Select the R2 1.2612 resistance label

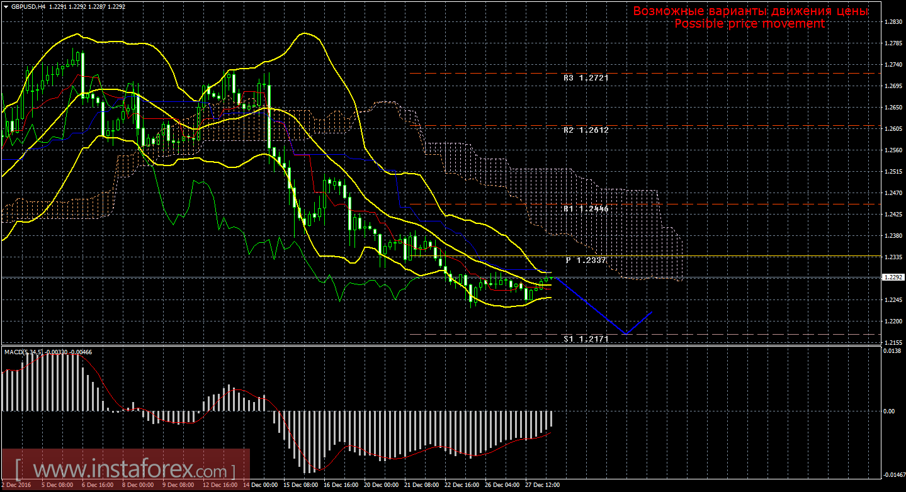coord(586,130)
